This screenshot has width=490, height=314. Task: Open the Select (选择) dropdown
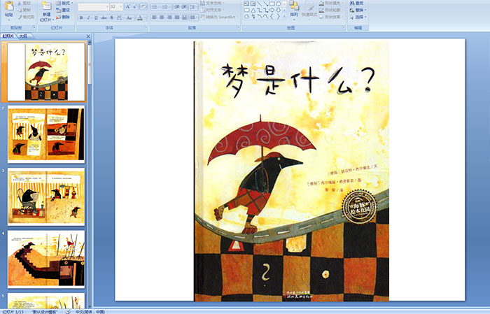click(x=358, y=17)
